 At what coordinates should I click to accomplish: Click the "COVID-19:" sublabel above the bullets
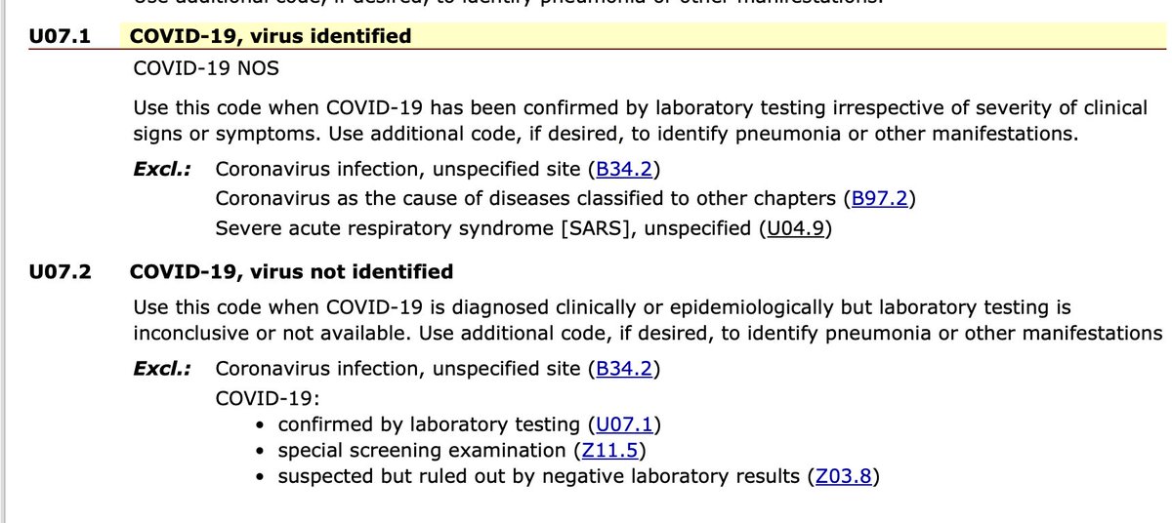[x=258, y=398]
